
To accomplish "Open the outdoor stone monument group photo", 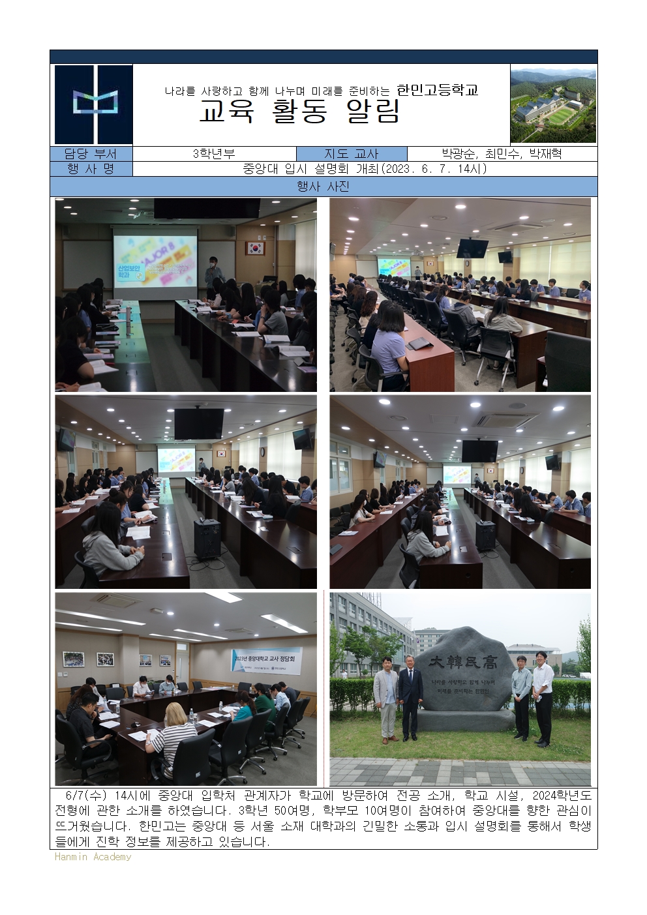I will click(x=460, y=689).
